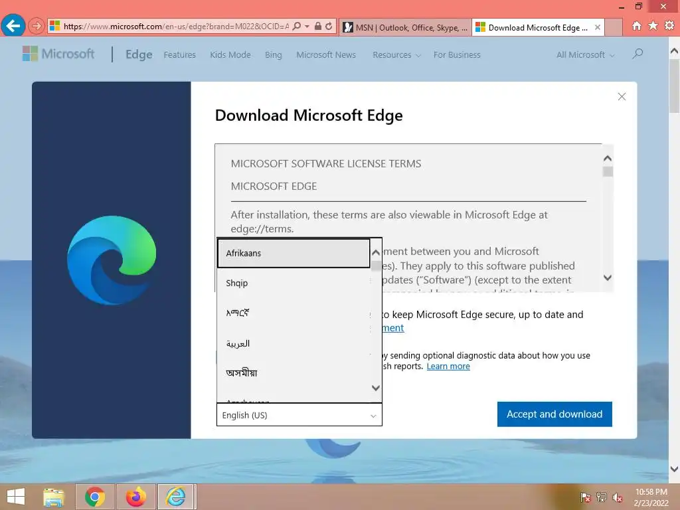Select the Assamese language option
The width and height of the screenshot is (680, 510).
294,373
